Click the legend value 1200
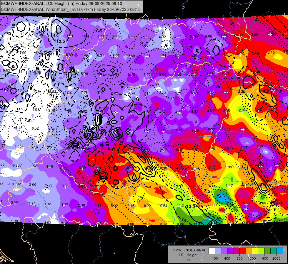288x264 pixels. point(252,258)
